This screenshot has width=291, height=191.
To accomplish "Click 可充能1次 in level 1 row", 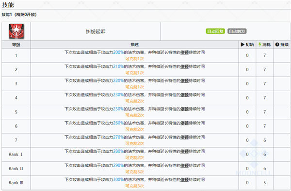I will click(134, 59).
